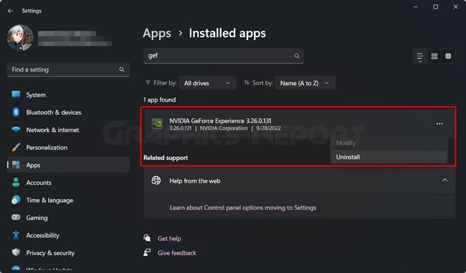Click the Find a setting search box

click(68, 70)
